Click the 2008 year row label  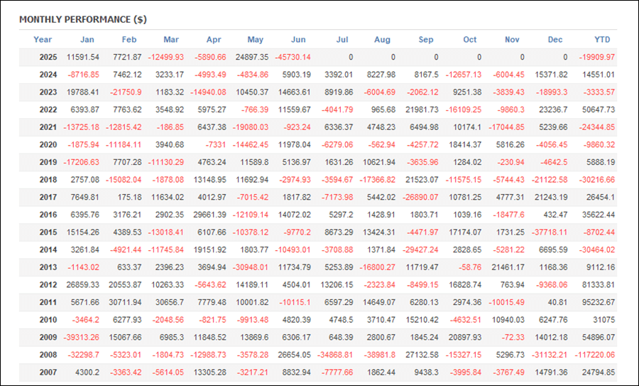tap(48, 355)
